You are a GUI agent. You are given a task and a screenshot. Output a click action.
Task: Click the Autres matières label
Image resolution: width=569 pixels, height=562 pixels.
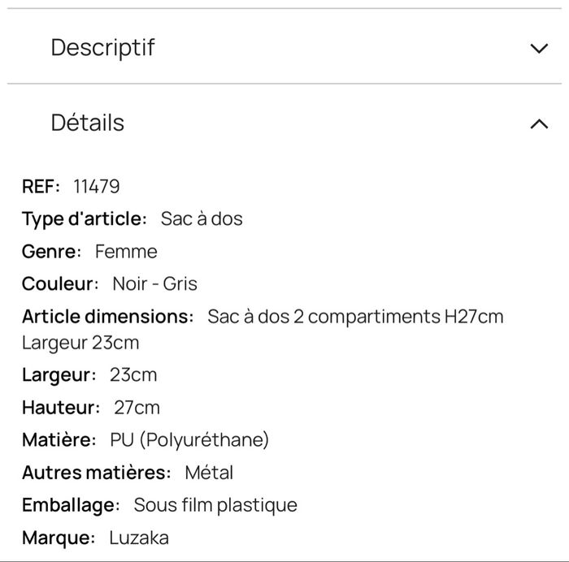tap(96, 473)
